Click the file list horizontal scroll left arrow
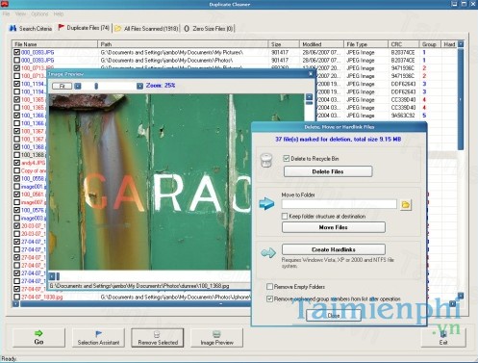478x363 pixels. pos(15,303)
